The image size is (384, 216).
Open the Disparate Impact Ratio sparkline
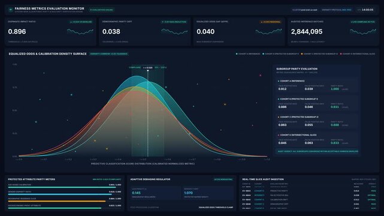80,31
